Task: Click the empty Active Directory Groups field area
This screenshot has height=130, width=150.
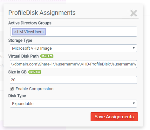Action: [x=91, y=32]
